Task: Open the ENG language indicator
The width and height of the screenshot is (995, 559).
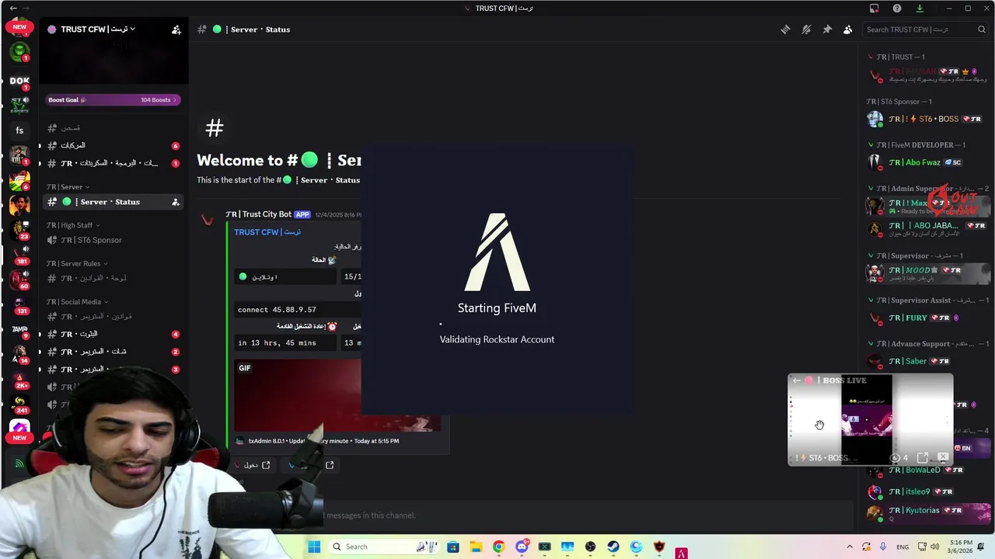Action: (902, 547)
